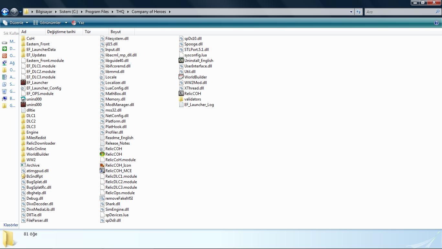Select the MilesRedist folder name

click(36, 138)
